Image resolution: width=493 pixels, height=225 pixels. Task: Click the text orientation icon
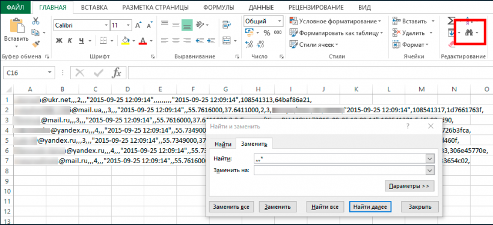click(200, 24)
